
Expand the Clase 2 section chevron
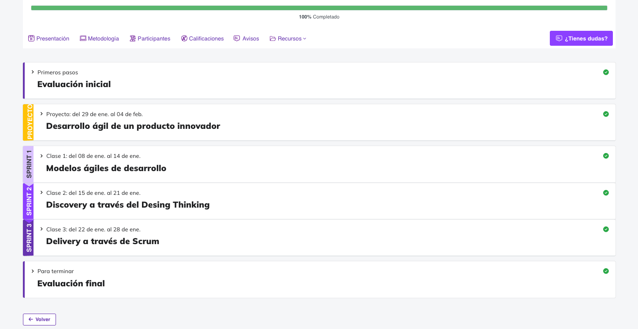coord(41,193)
